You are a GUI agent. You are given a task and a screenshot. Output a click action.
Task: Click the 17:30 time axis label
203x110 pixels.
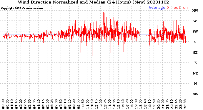[136, 104]
